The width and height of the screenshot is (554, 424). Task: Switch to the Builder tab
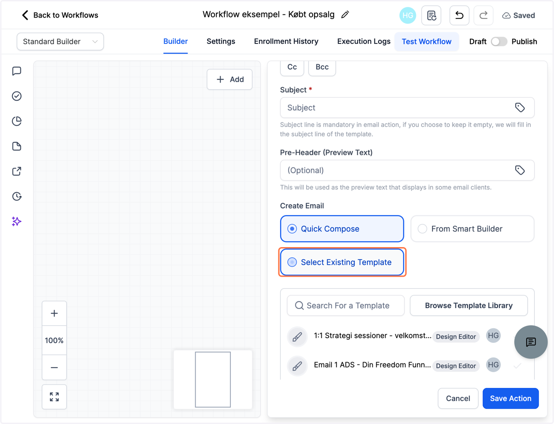[x=175, y=42]
